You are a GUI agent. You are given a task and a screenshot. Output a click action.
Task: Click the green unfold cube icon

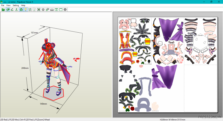8,9
